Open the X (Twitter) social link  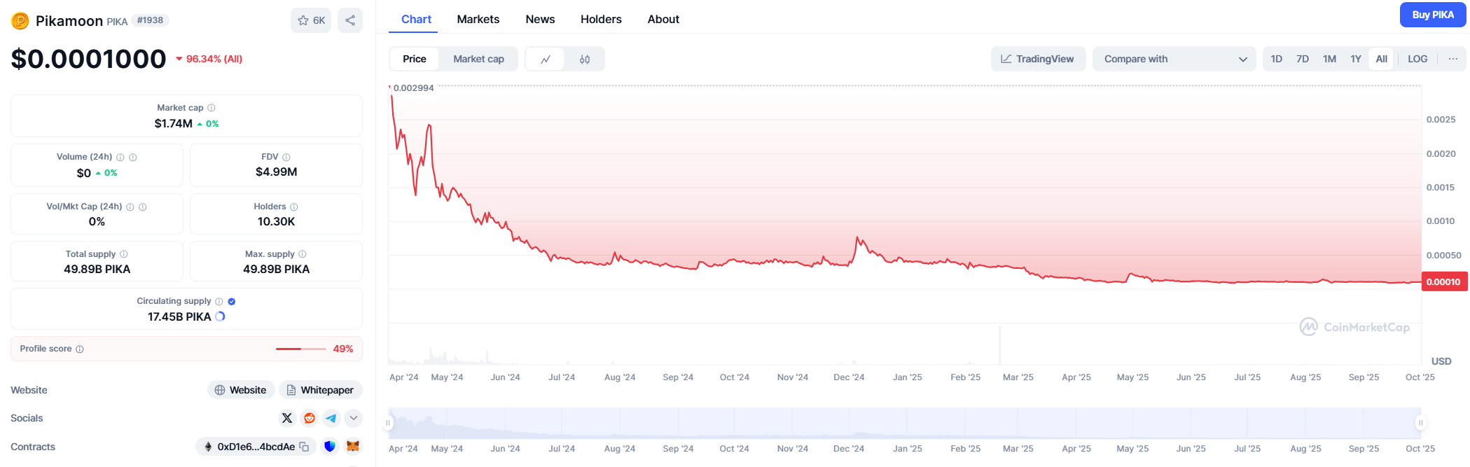(287, 418)
